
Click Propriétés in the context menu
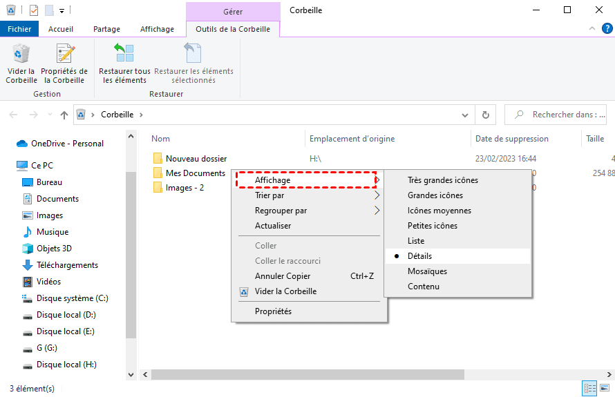(x=273, y=311)
